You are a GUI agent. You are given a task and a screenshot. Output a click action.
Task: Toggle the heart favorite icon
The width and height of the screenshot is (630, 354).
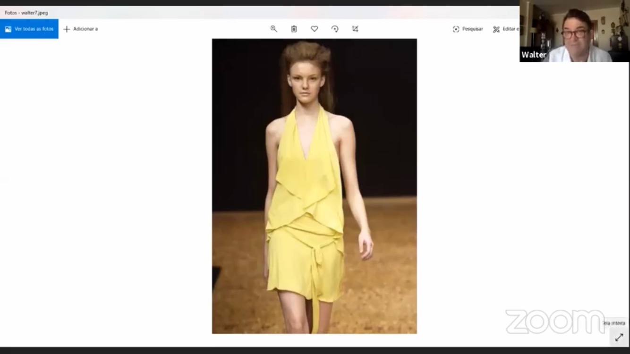(314, 29)
